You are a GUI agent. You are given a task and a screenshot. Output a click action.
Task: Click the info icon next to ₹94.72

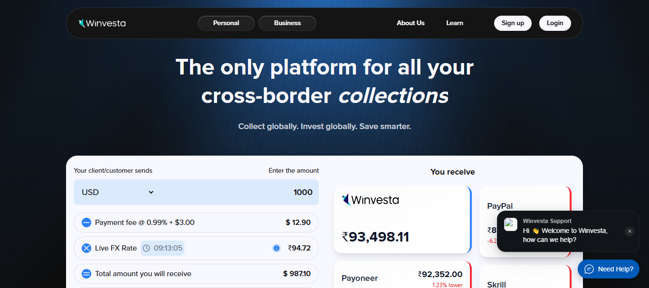[x=277, y=248]
